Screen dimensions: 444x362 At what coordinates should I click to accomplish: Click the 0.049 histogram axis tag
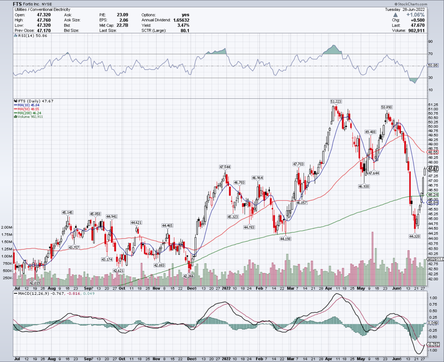(x=433, y=323)
